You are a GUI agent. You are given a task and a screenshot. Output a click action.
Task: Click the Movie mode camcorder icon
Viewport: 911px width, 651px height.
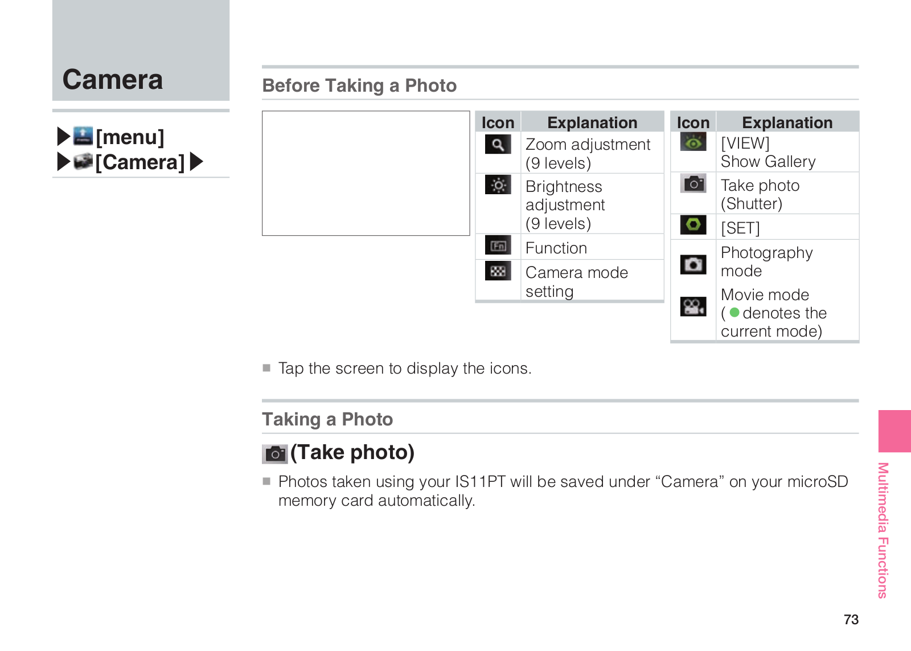[693, 306]
